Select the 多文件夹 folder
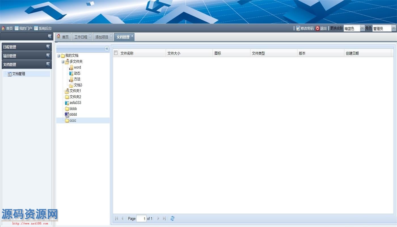397x227 pixels. [x=76, y=62]
